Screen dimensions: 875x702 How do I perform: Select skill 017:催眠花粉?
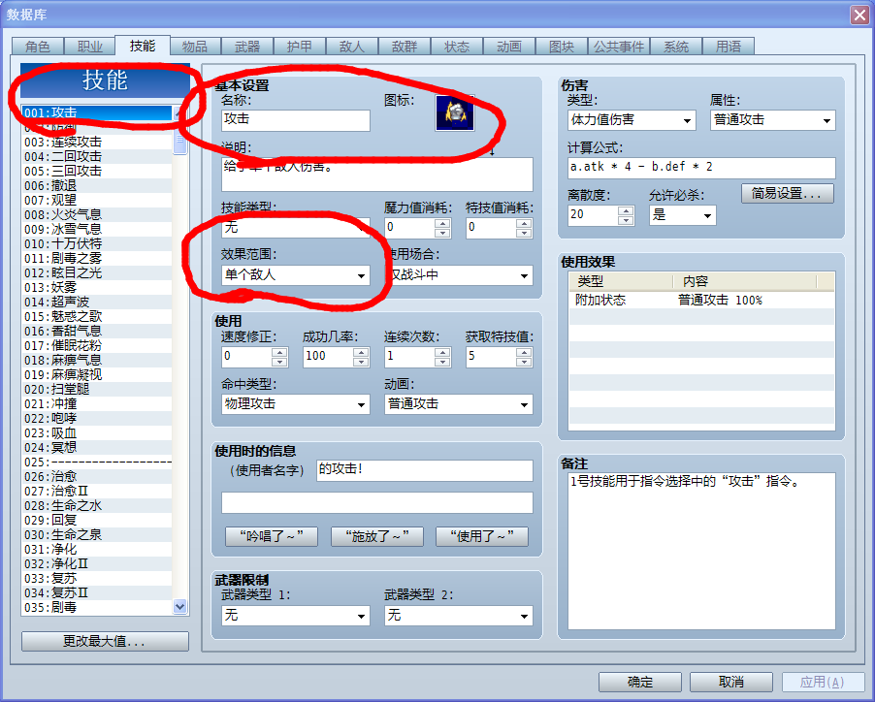[97, 346]
